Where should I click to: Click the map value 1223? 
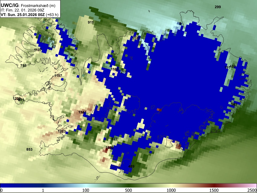62,131
